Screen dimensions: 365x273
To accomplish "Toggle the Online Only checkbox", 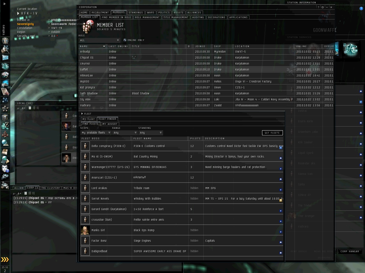I will pyautogui.click(x=125, y=40).
